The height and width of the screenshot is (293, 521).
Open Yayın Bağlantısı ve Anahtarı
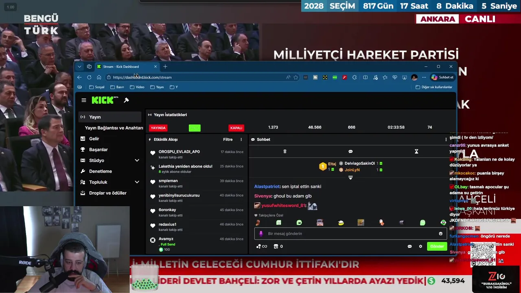[x=114, y=128]
